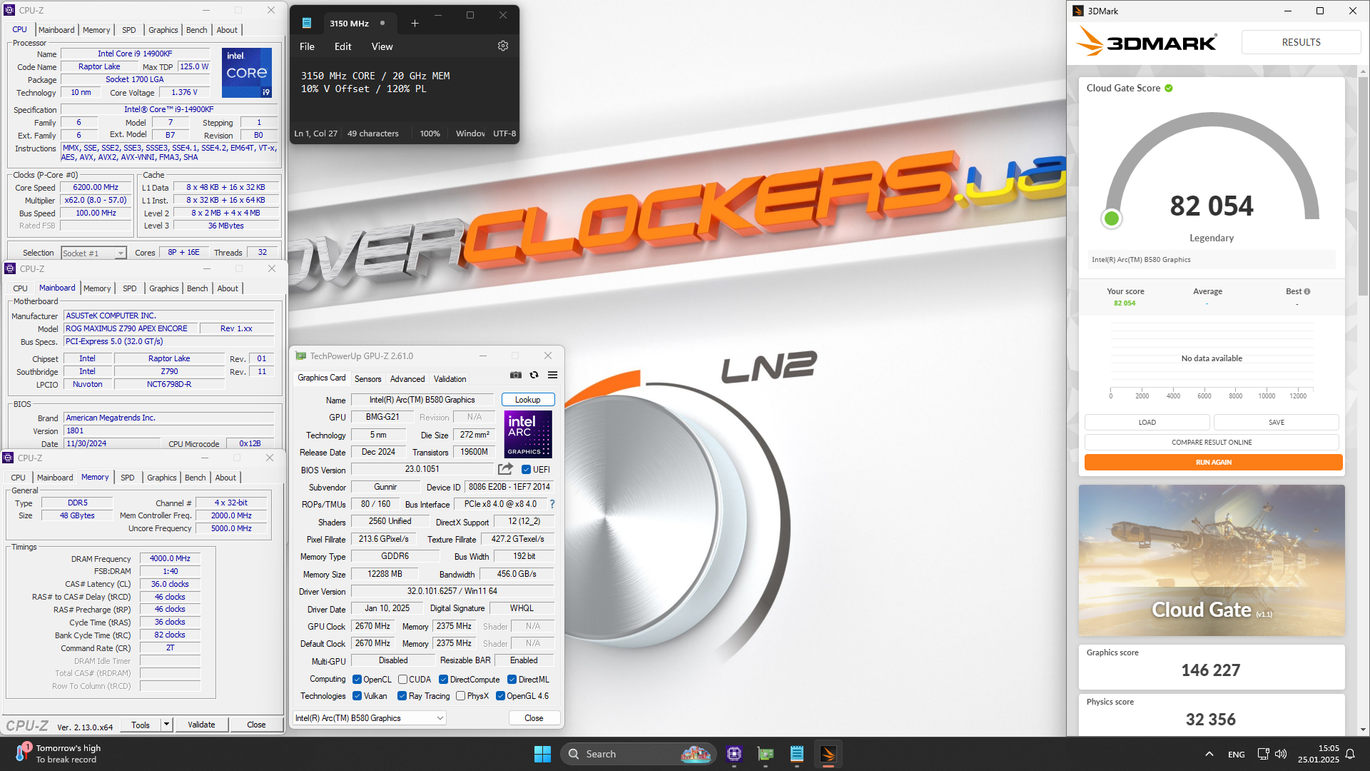Switch to the Bench tab in top CPU-Z window
Screen dimensions: 1370x771
pos(196,30)
